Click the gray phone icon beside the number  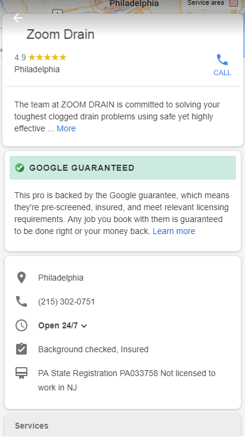[21, 301]
